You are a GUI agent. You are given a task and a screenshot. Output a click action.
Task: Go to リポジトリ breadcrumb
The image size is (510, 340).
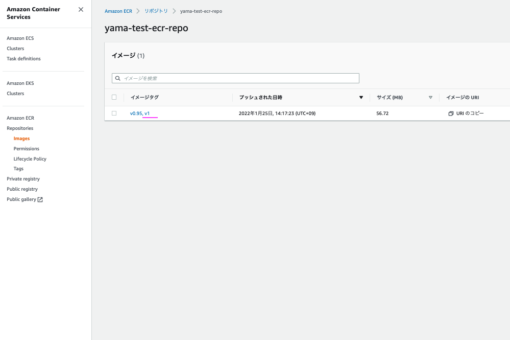(x=156, y=11)
